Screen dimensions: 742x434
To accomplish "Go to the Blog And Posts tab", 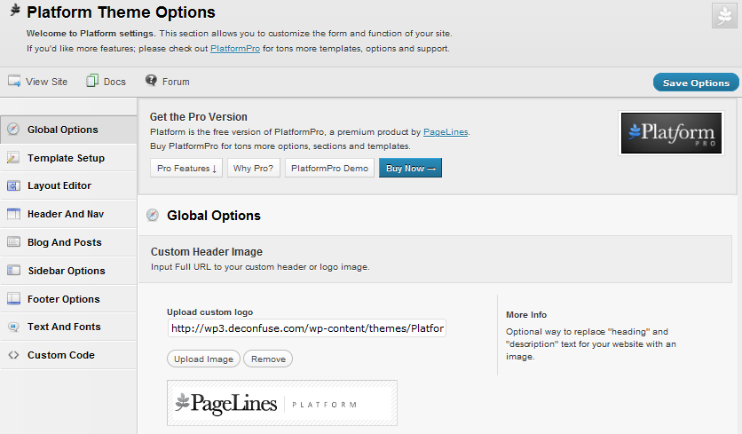I will pos(68,242).
